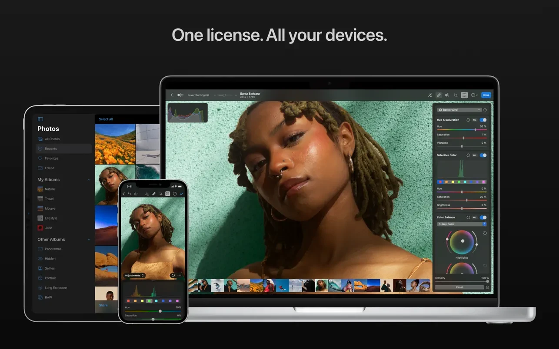
Task: Open the 3-Way Color dropdown
Action: 462,224
